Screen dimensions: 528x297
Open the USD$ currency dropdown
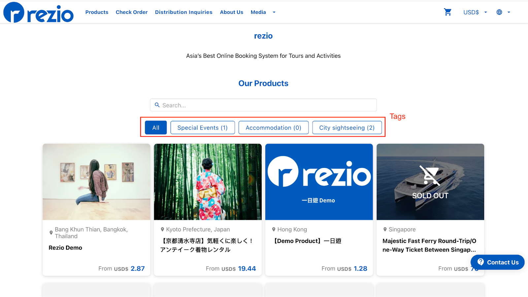(x=475, y=12)
